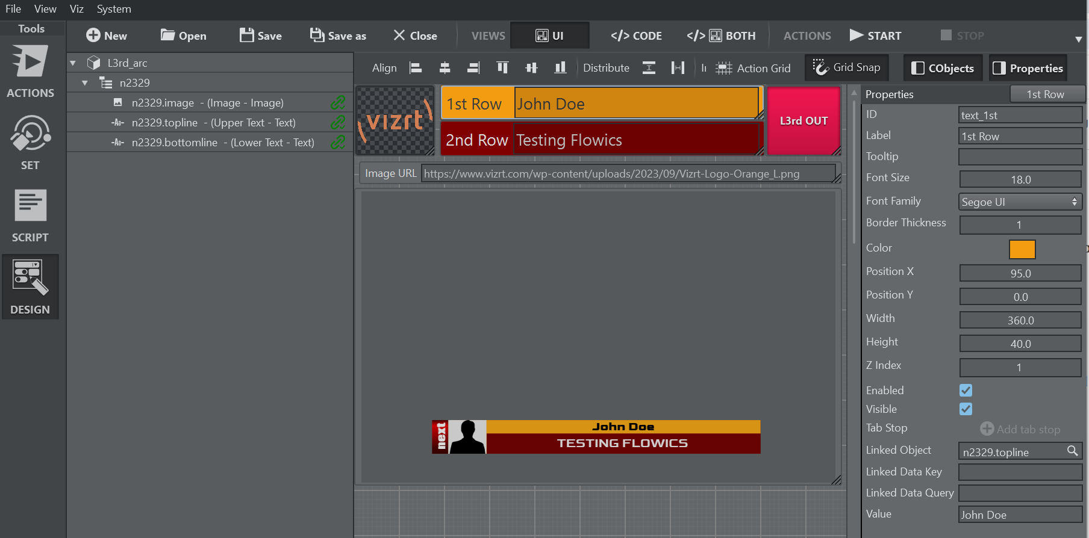Uncheck the Enabled checkbox
The width and height of the screenshot is (1089, 538).
click(966, 391)
